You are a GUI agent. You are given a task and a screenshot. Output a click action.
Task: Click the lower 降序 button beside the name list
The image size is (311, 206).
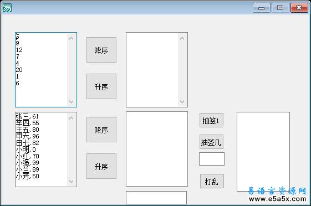pyautogui.click(x=101, y=130)
